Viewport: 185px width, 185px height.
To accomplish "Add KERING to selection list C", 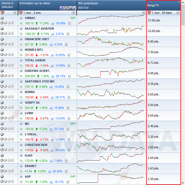I will (9, 97).
